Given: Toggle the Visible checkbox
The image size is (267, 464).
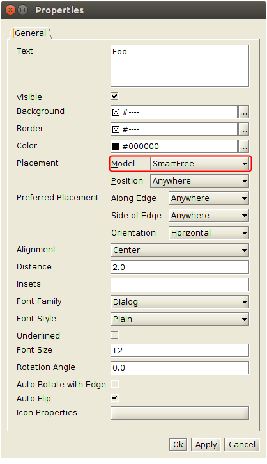Looking at the screenshot, I should 114,96.
